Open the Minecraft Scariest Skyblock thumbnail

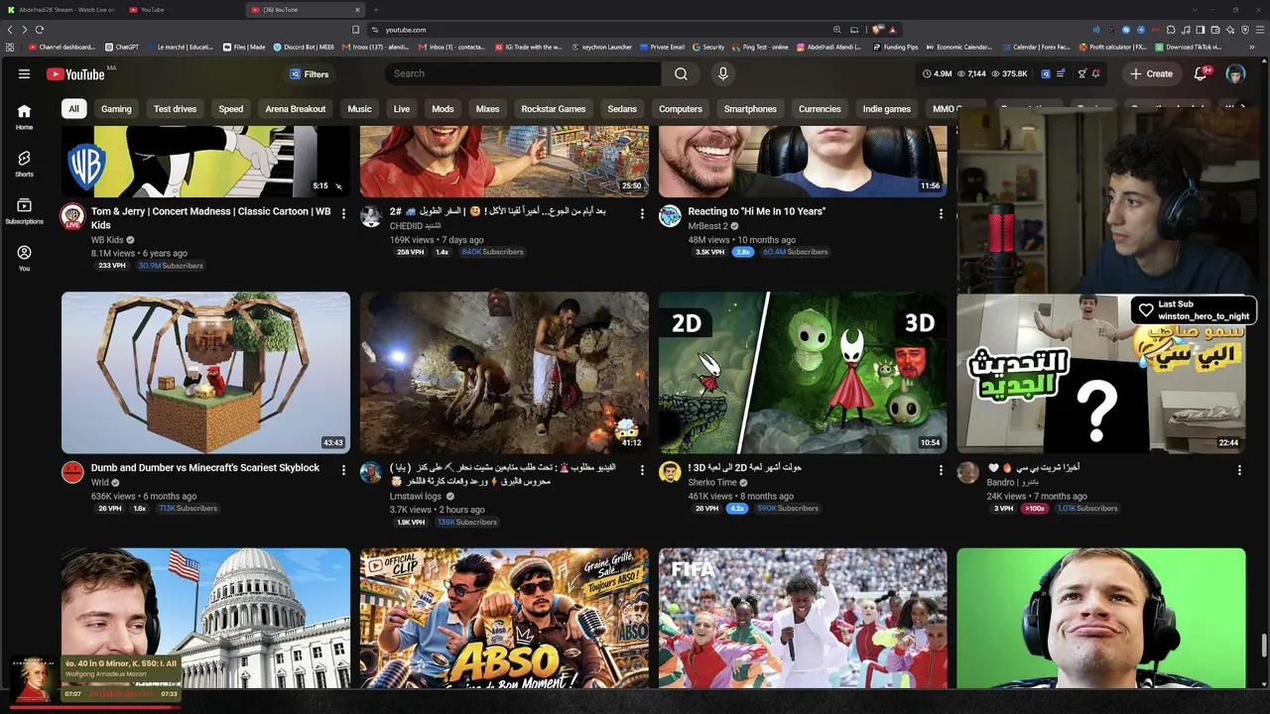[x=205, y=373]
